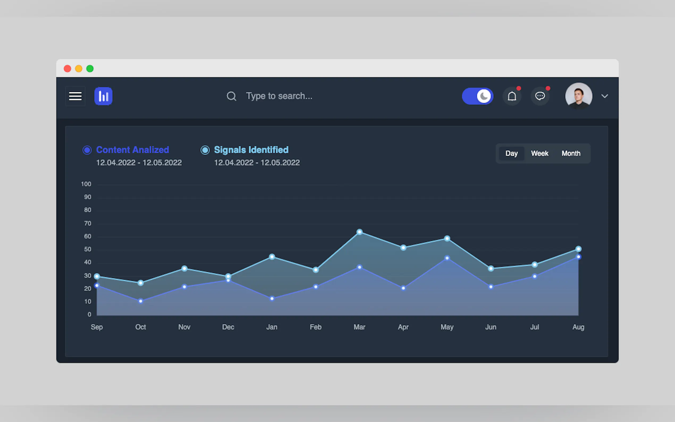
Task: Open the hamburger menu
Action: tap(75, 96)
